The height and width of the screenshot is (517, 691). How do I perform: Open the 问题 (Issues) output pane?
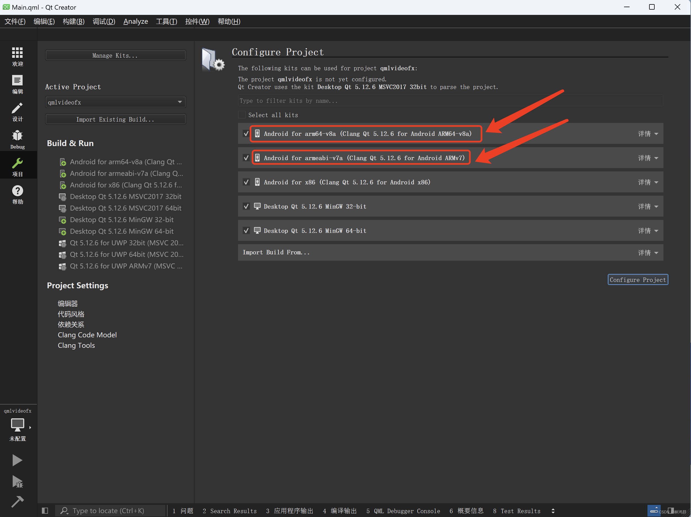[183, 511]
